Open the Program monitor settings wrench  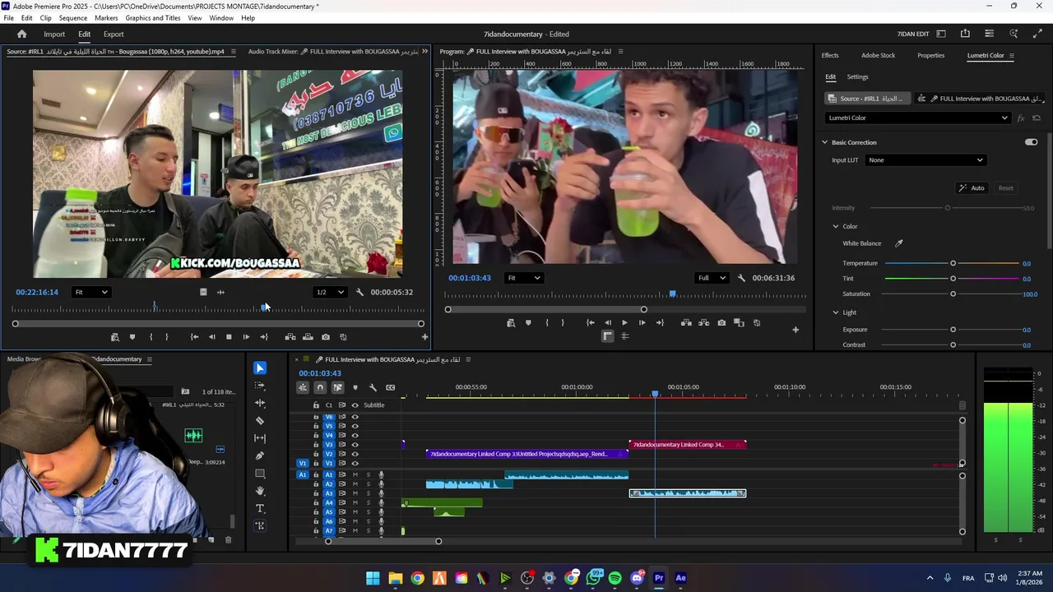pos(741,278)
